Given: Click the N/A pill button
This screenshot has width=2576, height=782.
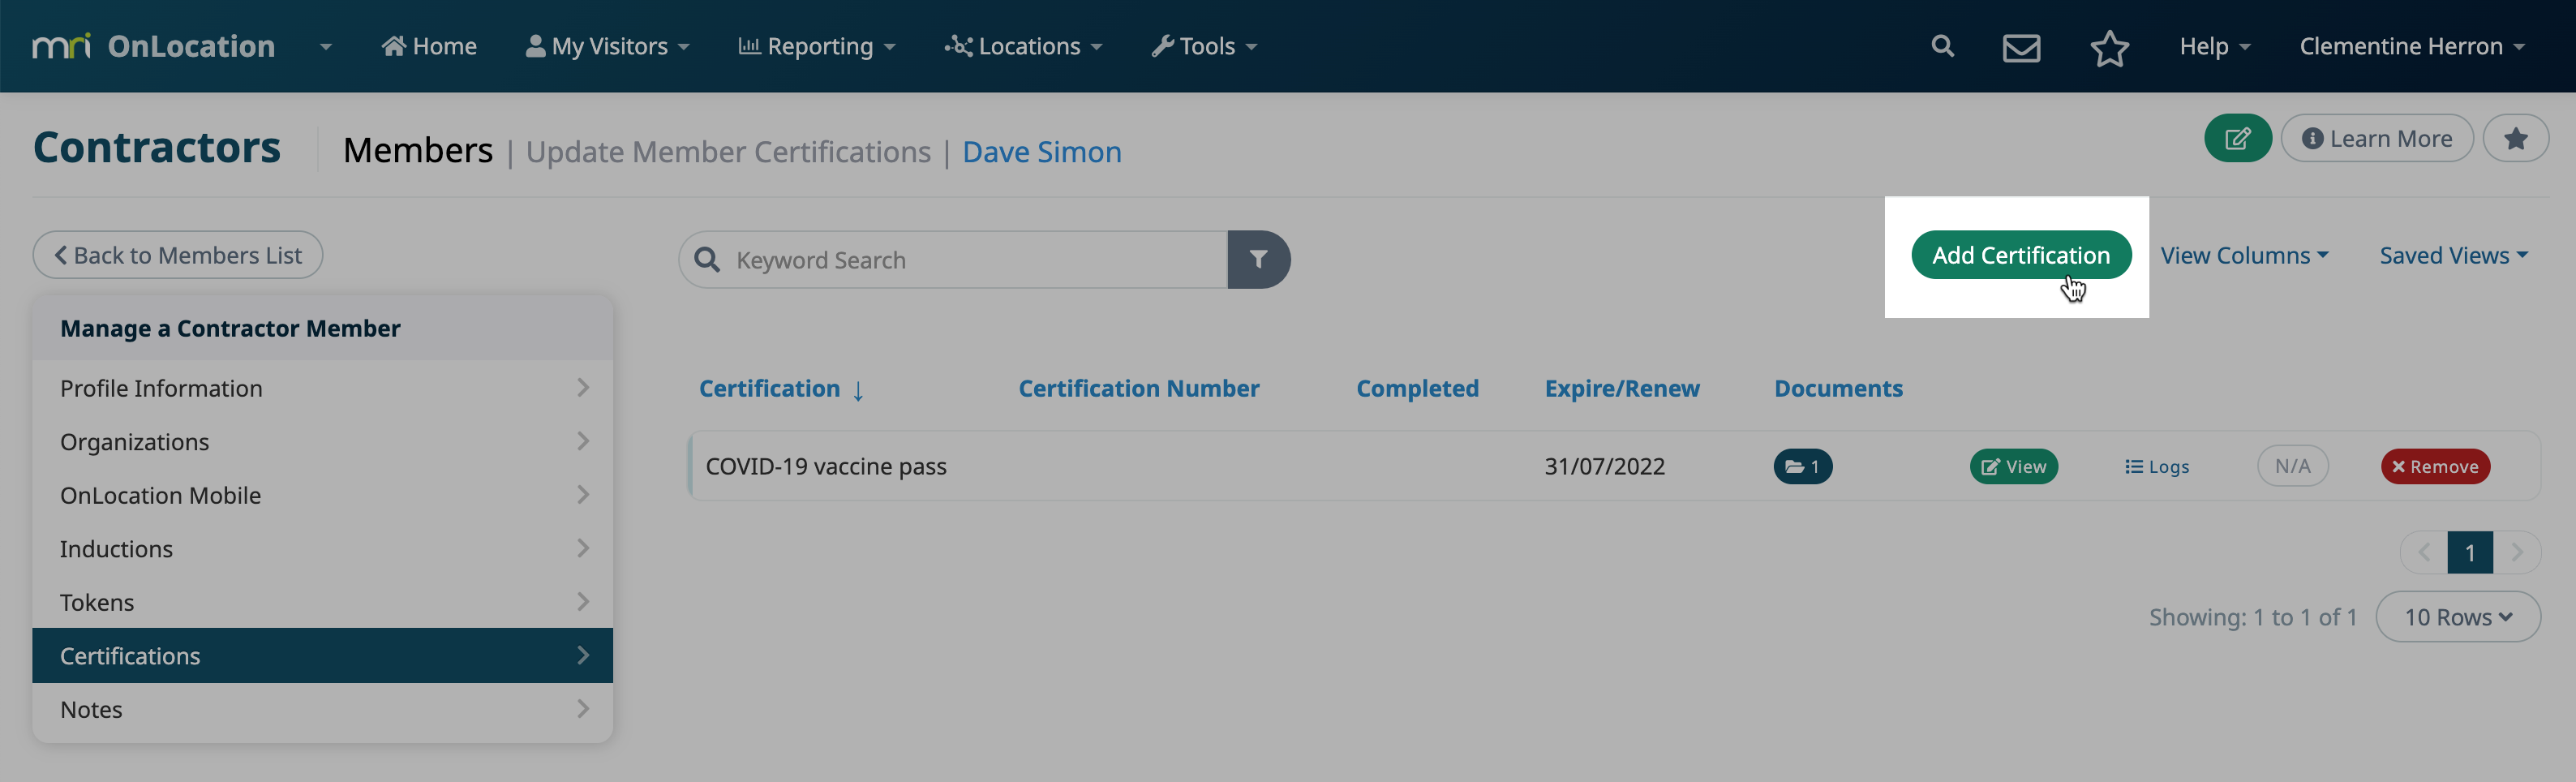Looking at the screenshot, I should (x=2292, y=466).
